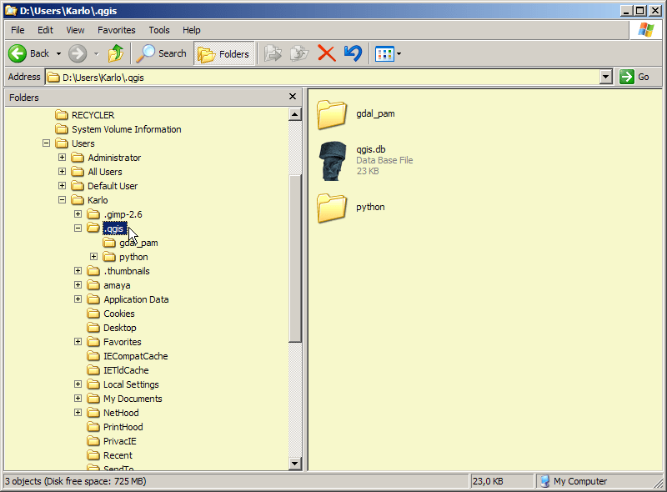This screenshot has width=667, height=492.
Task: Select the Cookies folder in tree
Action: click(119, 314)
